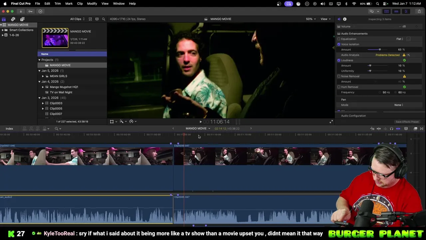Screen dimensions: 426x240
Task: Open the Final Cut Pro application menu
Action: [x=21, y=4]
